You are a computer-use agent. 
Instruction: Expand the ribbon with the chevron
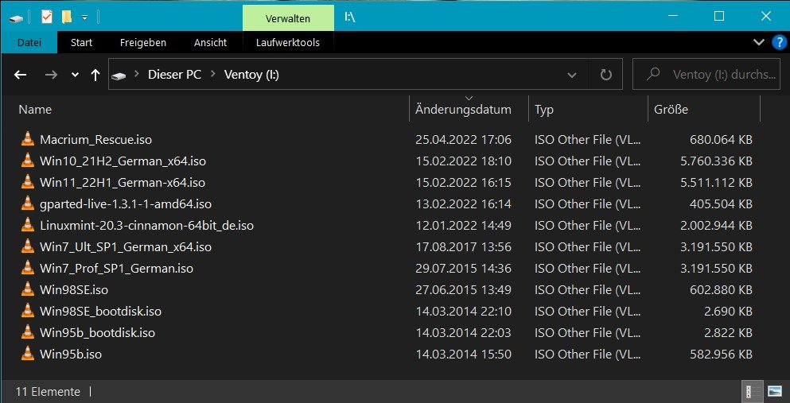[757, 42]
